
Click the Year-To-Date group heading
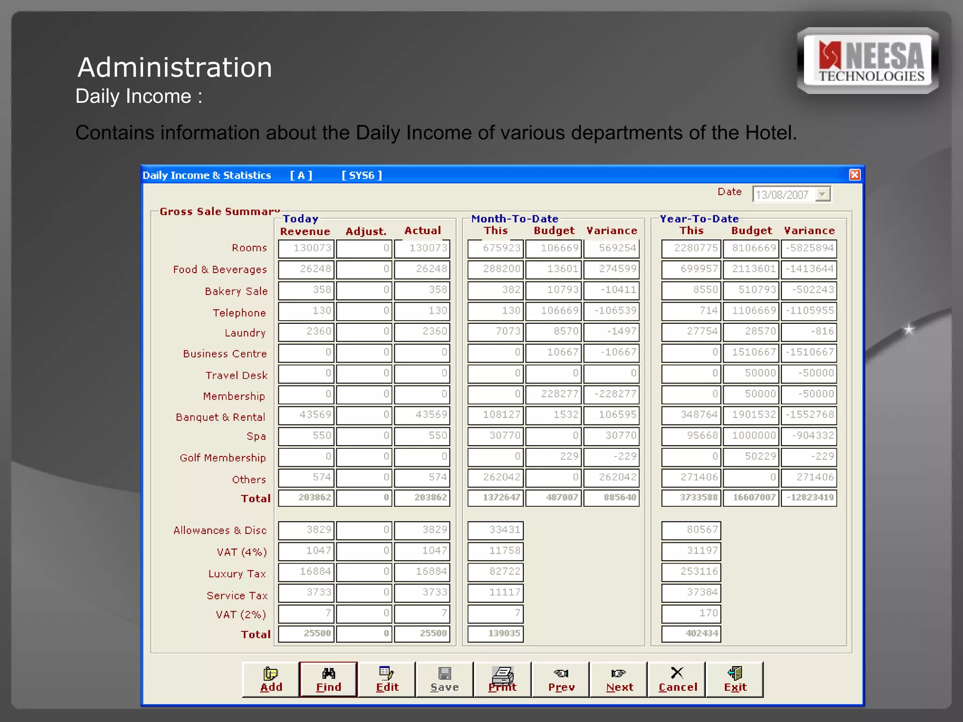(x=699, y=219)
